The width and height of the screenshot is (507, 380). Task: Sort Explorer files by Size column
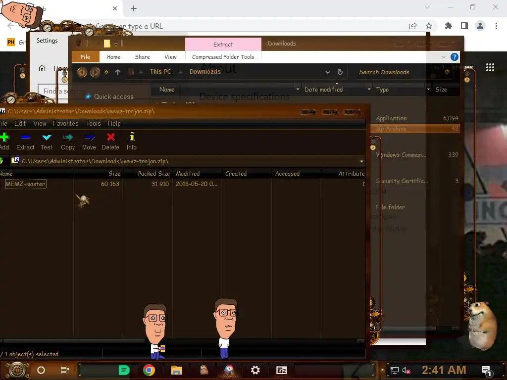click(x=441, y=90)
